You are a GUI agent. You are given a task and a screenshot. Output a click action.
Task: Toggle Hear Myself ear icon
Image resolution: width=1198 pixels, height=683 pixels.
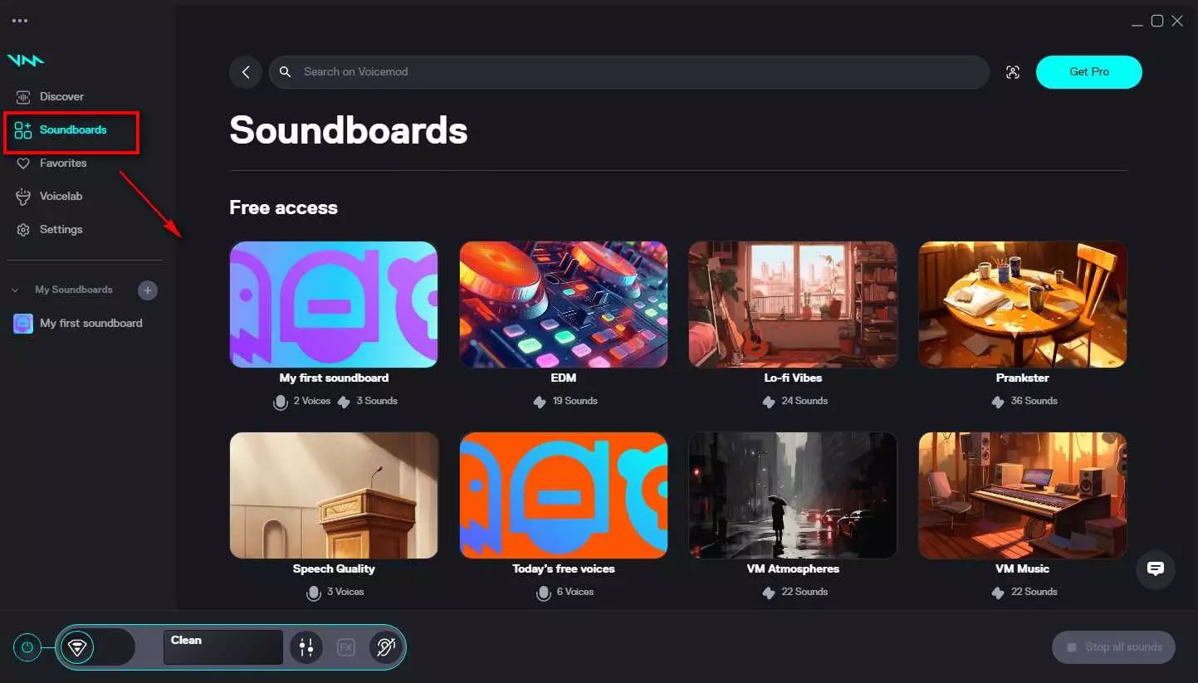point(386,647)
